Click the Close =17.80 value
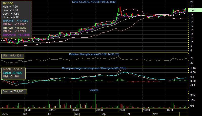The width and height of the screenshot is (202, 116). (x=11, y=17)
